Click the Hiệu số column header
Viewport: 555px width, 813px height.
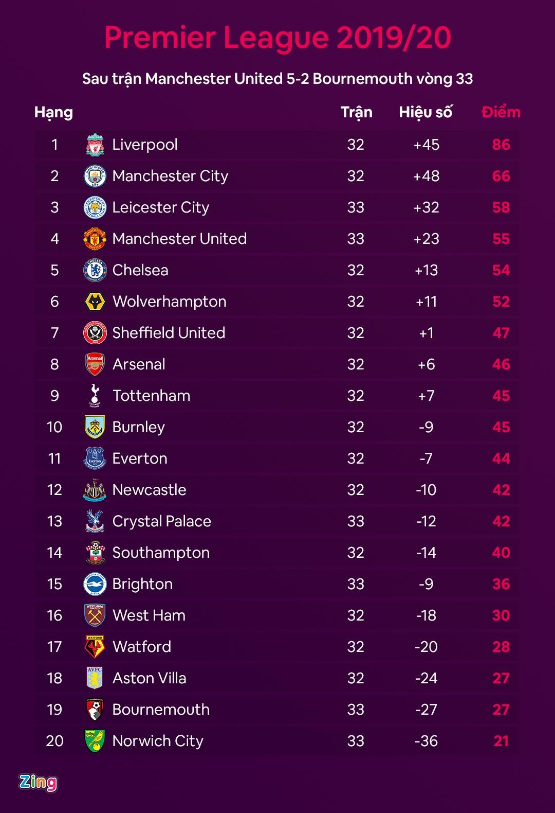coord(425,112)
